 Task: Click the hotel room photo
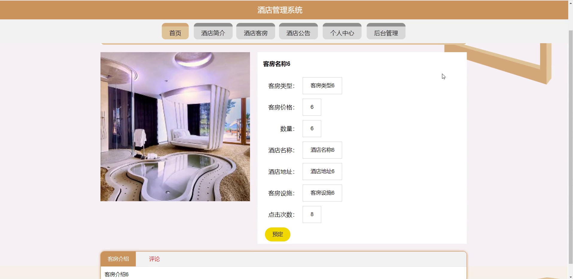[175, 127]
